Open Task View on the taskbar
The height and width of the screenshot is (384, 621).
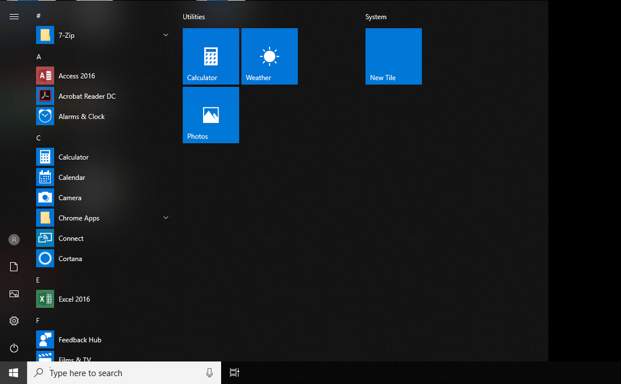coord(235,373)
